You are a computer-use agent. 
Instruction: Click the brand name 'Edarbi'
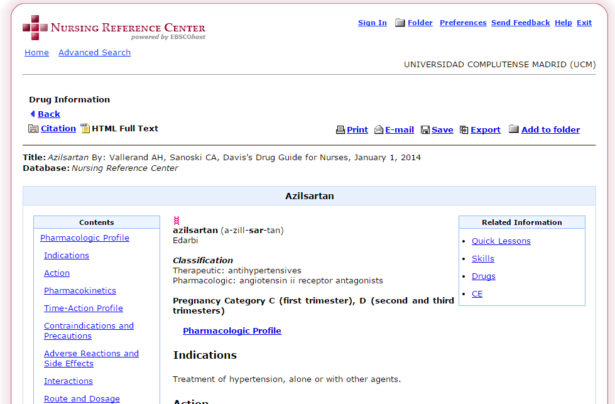tap(185, 241)
